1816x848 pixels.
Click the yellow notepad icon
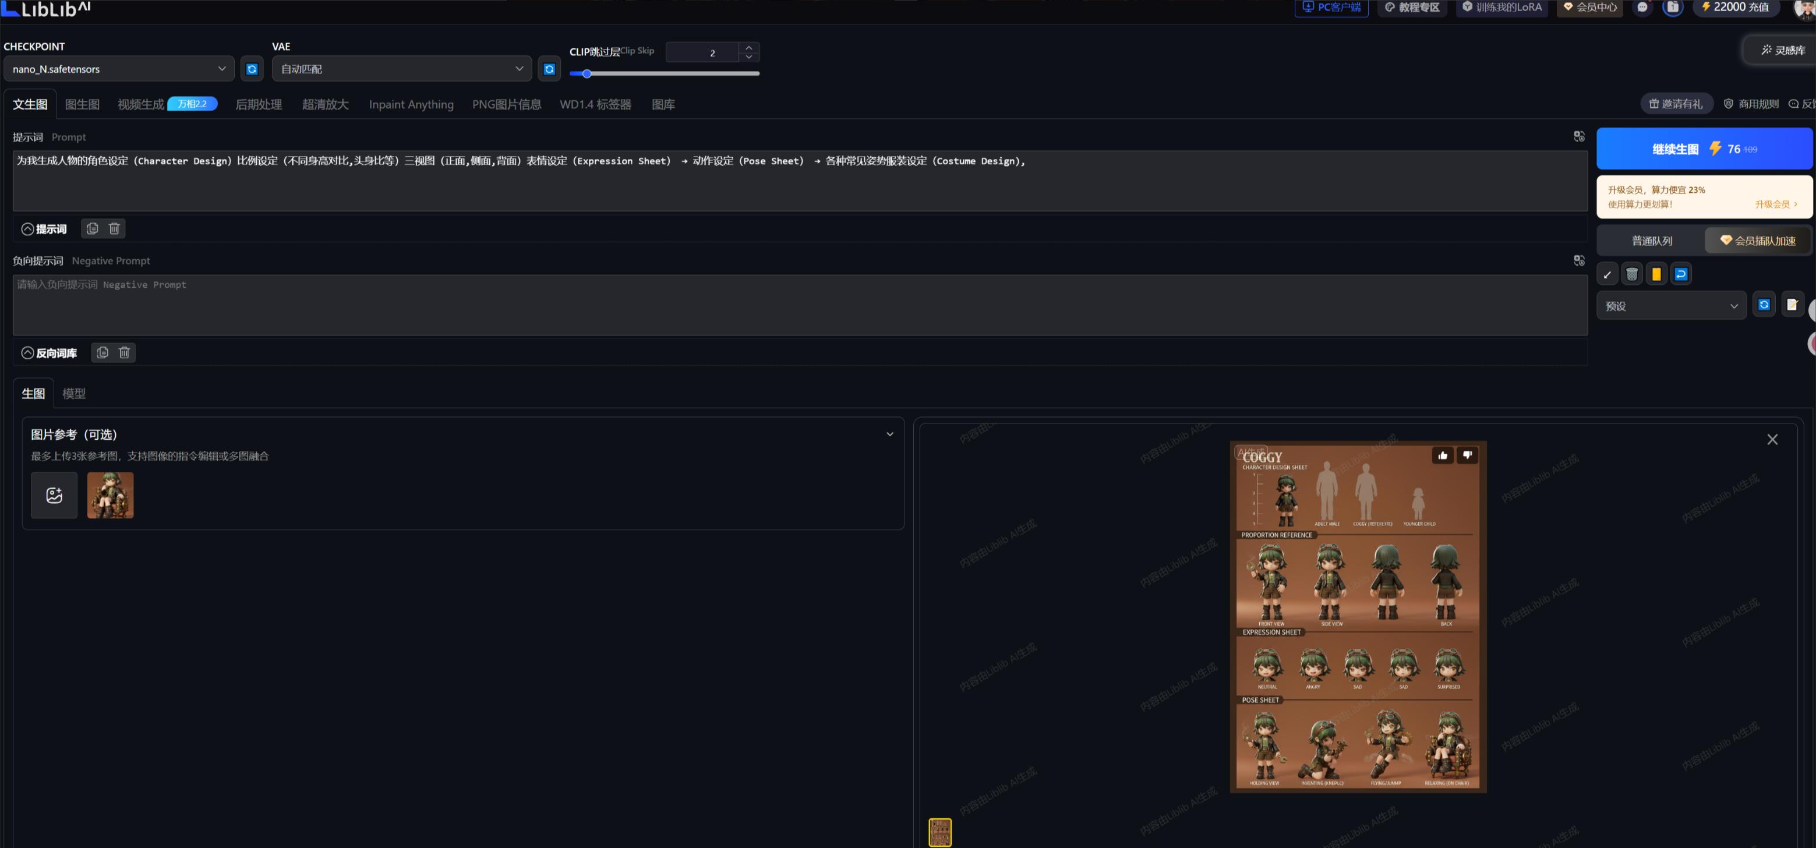coord(1656,274)
